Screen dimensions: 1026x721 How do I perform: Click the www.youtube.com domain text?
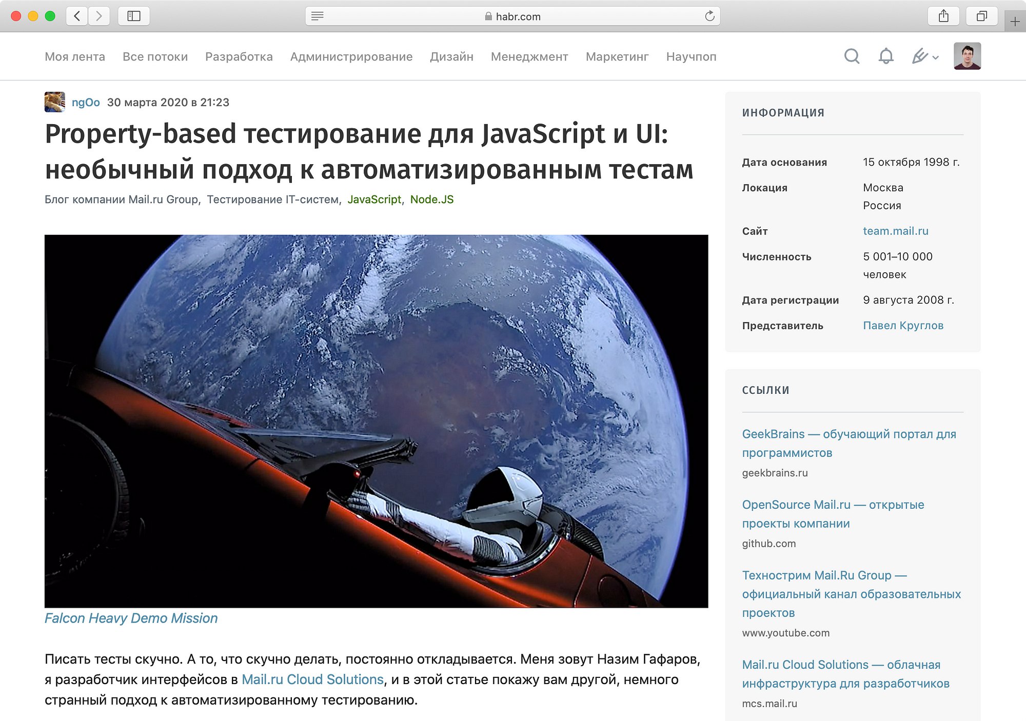[x=785, y=633]
